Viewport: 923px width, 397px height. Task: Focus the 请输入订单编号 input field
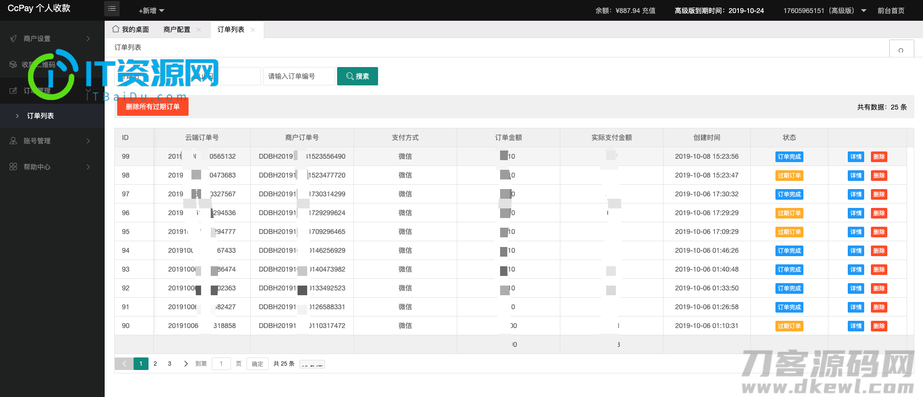click(299, 76)
